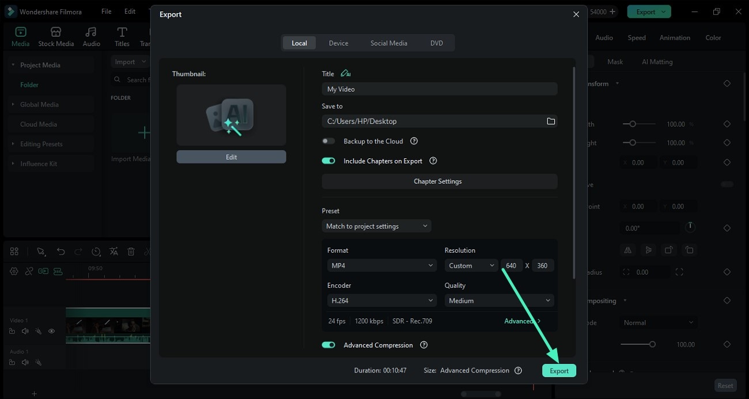Screen dimensions: 749x399
Task: Click the Undo arrow in timeline toolbar
Action: pos(60,252)
